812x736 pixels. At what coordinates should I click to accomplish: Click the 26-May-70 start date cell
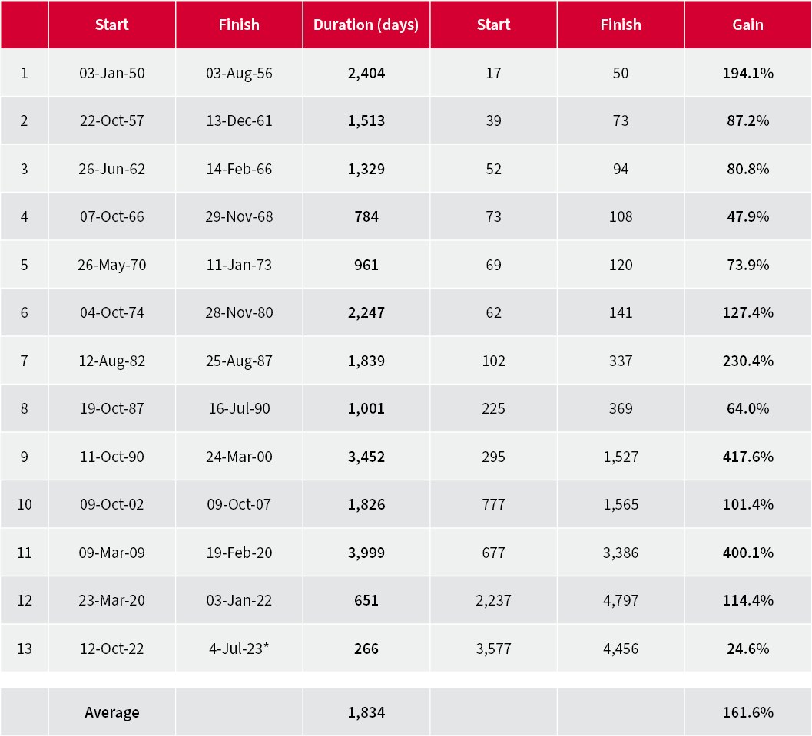pos(111,265)
